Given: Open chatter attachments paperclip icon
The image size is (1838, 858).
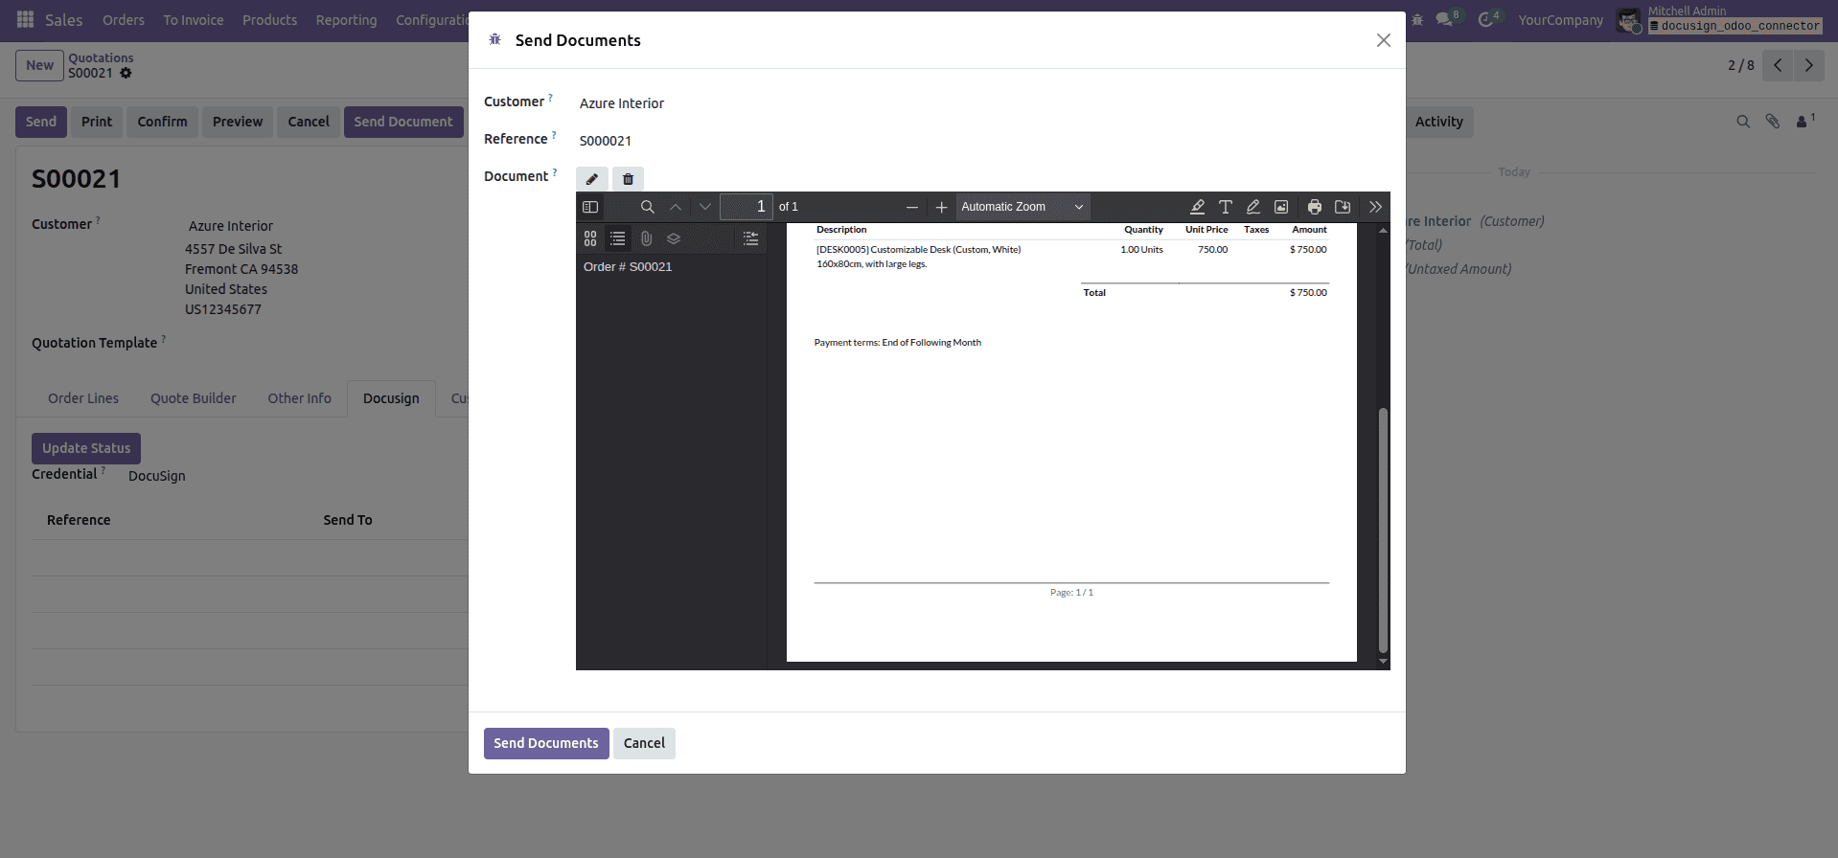Looking at the screenshot, I should coord(1773,122).
